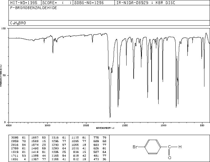The width and height of the screenshot is (210, 162).
Task: Click the 1000 wavenumber axis label
Action: pyautogui.click(x=163, y=125)
